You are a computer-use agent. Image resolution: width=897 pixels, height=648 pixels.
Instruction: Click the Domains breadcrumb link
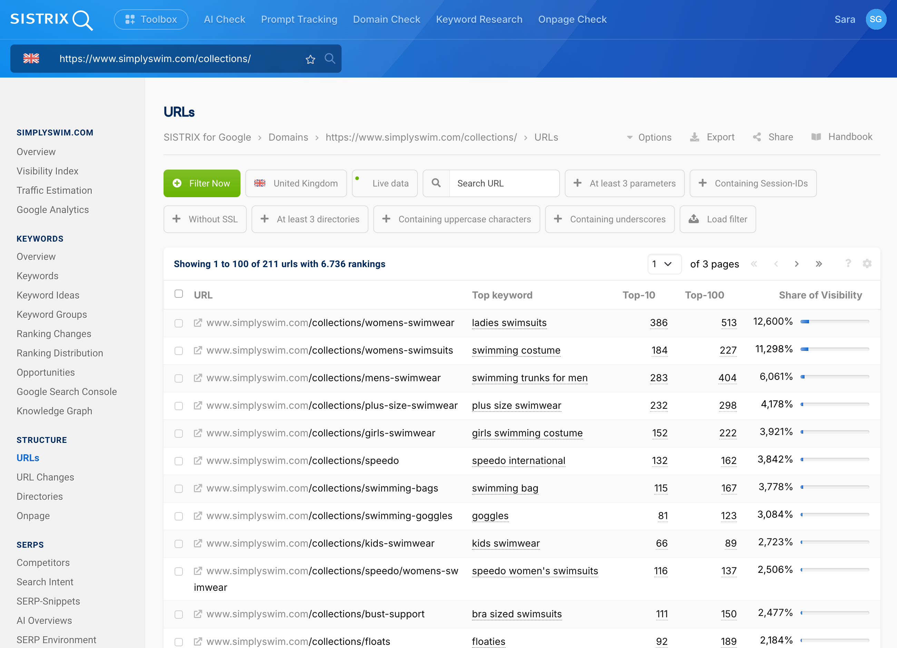coord(288,137)
